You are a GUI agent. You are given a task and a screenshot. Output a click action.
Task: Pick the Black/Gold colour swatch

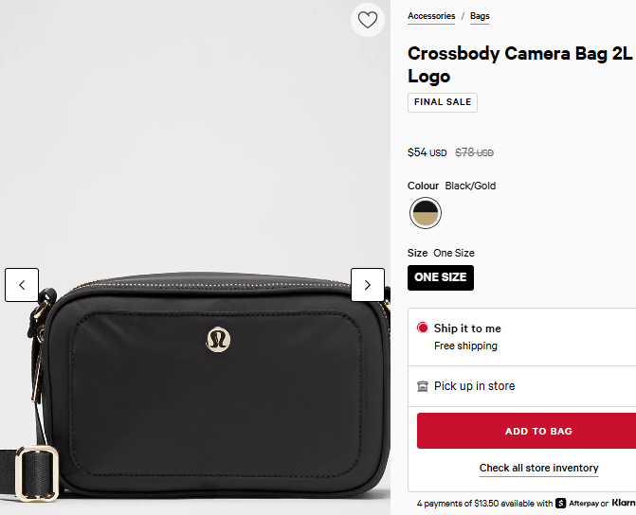tap(426, 213)
